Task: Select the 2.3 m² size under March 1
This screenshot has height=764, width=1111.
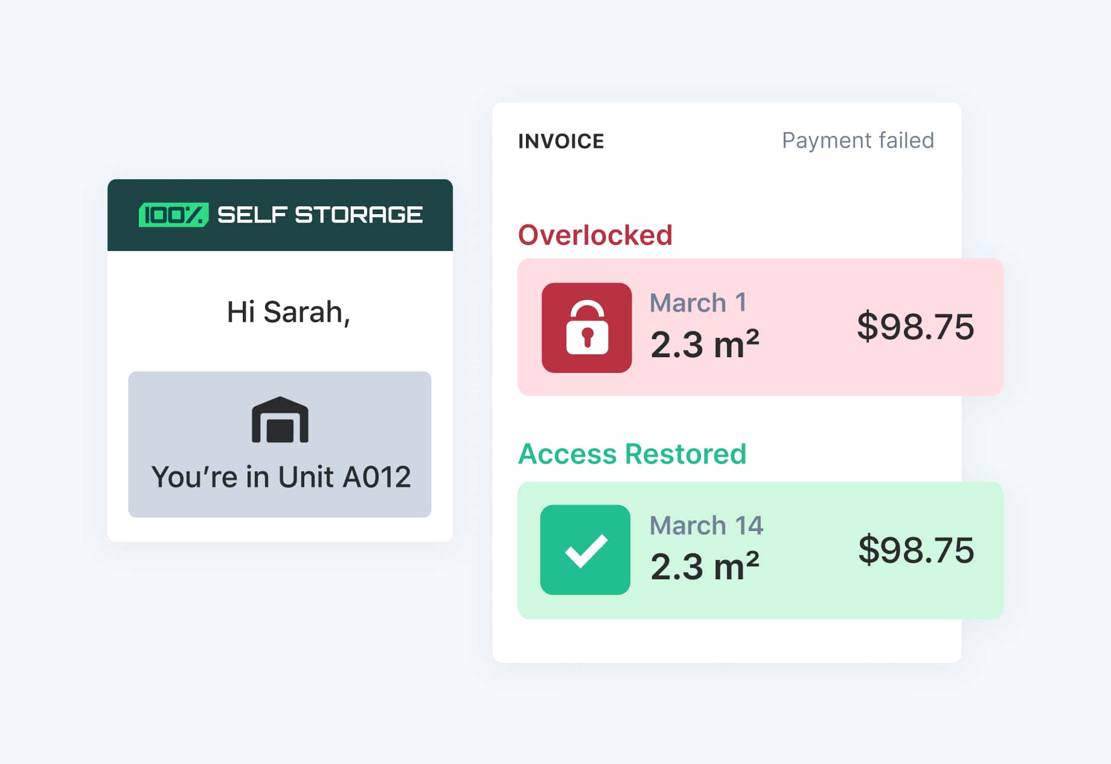Action: click(704, 344)
